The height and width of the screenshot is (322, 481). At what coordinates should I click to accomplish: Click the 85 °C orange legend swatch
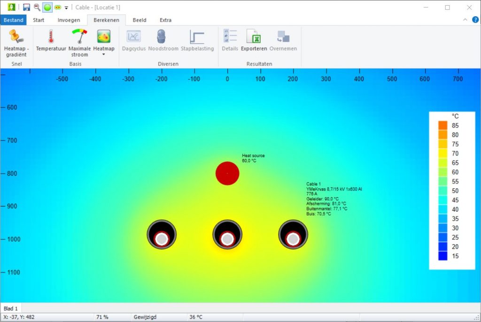click(x=442, y=125)
